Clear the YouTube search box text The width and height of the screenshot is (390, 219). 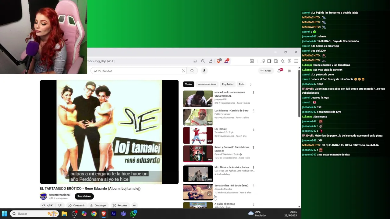183,71
